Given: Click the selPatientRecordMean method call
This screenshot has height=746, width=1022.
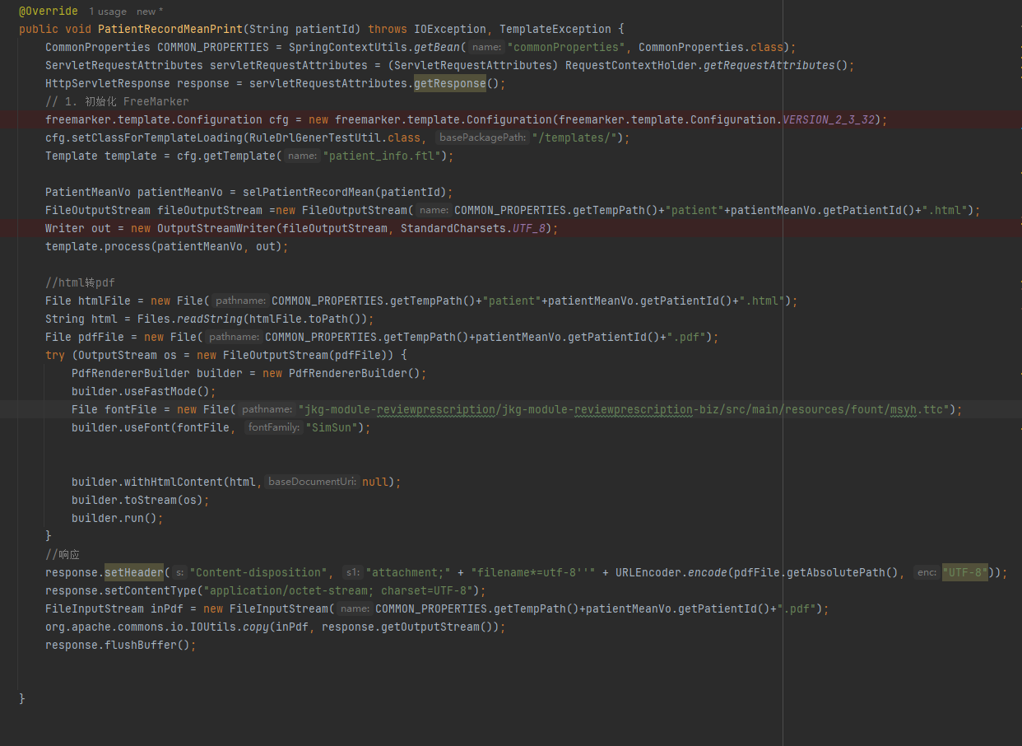Looking at the screenshot, I should 309,192.
